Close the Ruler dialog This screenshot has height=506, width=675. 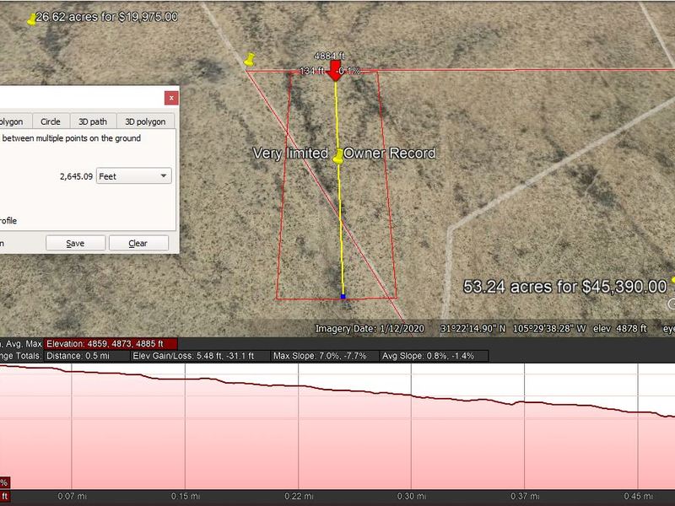172,97
